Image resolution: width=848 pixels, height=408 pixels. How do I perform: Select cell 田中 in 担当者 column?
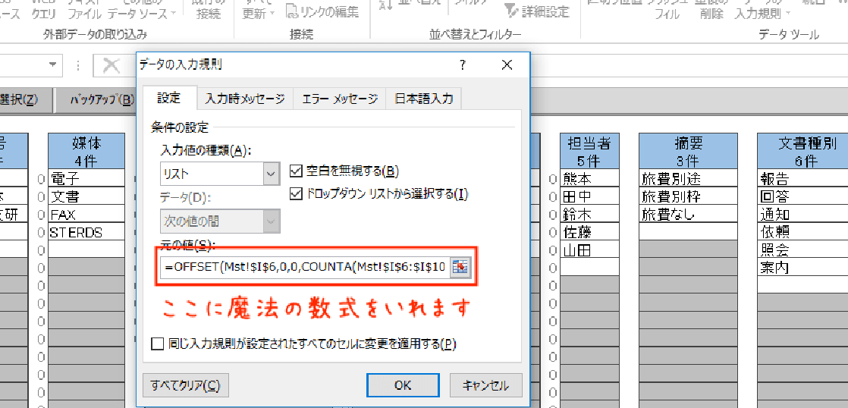tap(589, 196)
